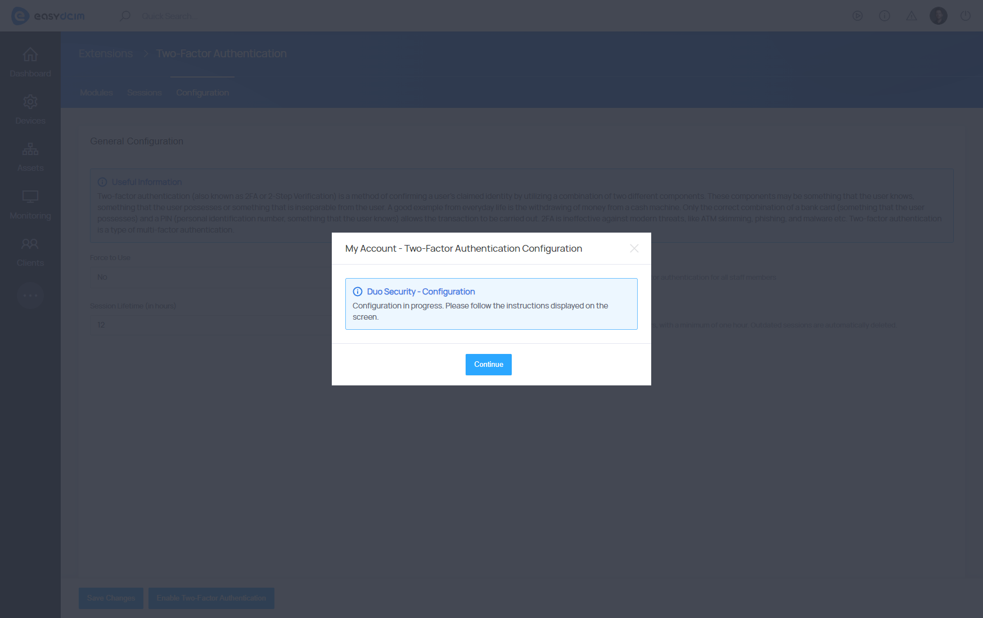Click the play circle icon in header
The width and height of the screenshot is (983, 618).
point(857,16)
